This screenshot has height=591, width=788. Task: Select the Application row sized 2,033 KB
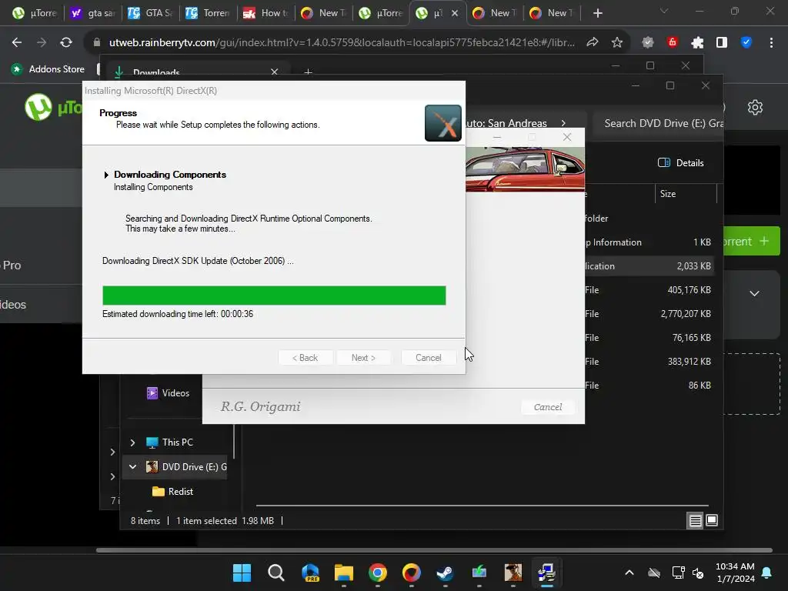point(648,265)
